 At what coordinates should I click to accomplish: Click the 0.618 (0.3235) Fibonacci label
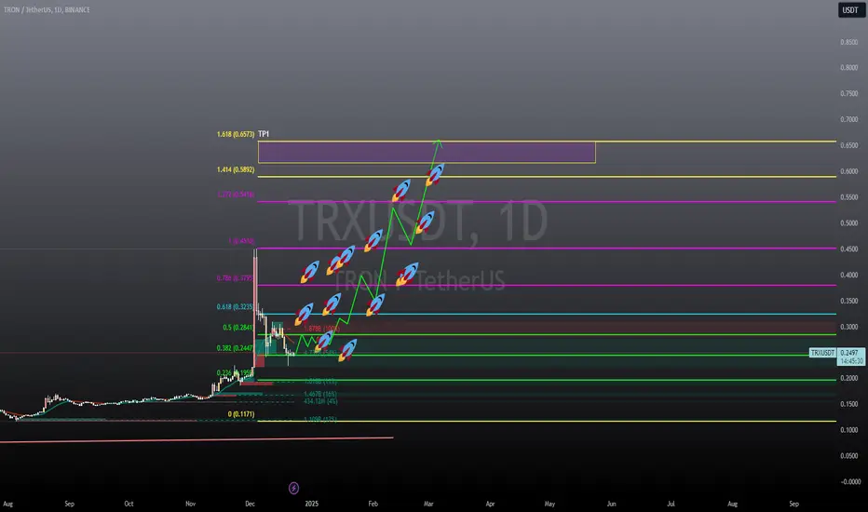point(236,306)
